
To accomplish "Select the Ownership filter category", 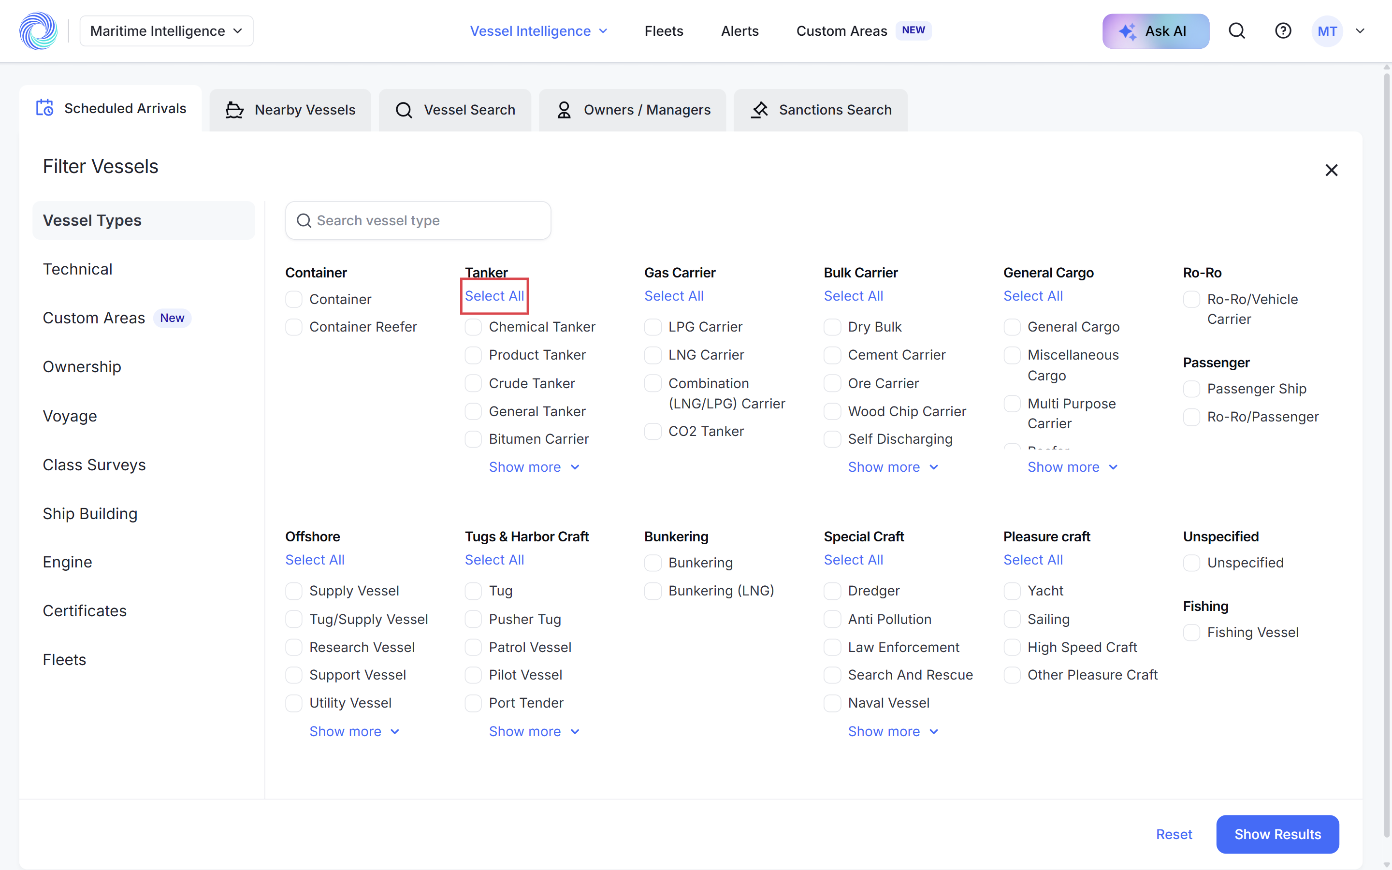I will (x=82, y=367).
